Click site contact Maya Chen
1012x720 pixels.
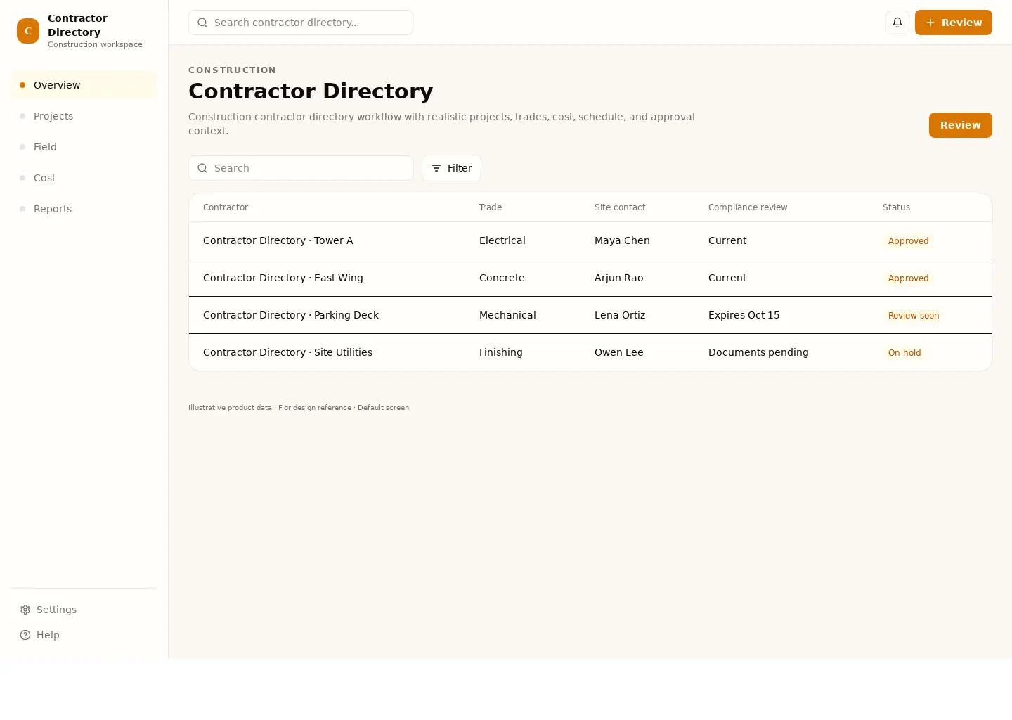(x=622, y=240)
